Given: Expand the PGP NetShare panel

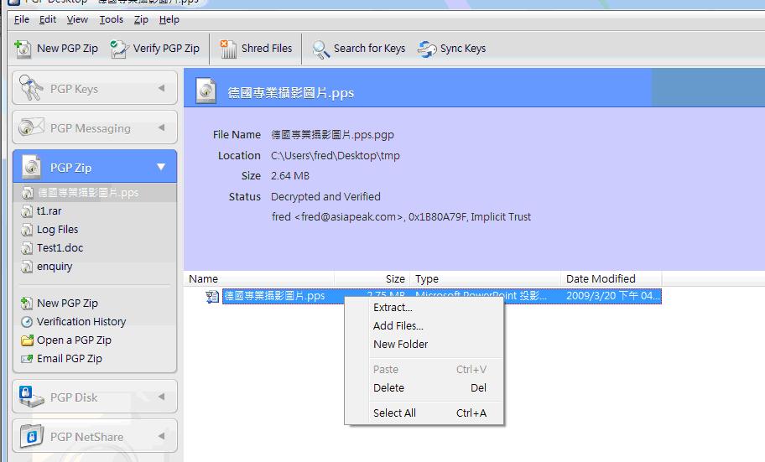Looking at the screenshot, I should pyautogui.click(x=161, y=437).
